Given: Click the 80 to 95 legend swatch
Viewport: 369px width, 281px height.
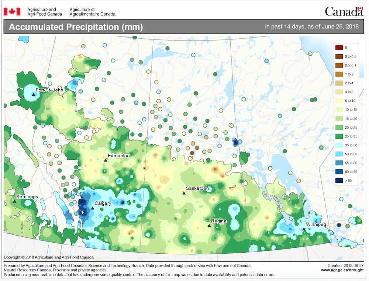Looking at the screenshot, I should [339, 171].
